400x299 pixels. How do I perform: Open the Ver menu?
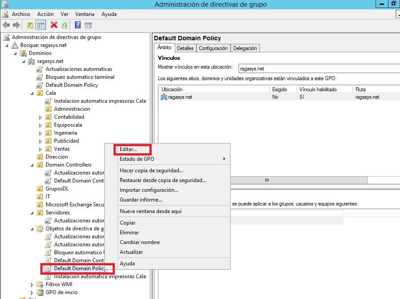pyautogui.click(x=65, y=14)
